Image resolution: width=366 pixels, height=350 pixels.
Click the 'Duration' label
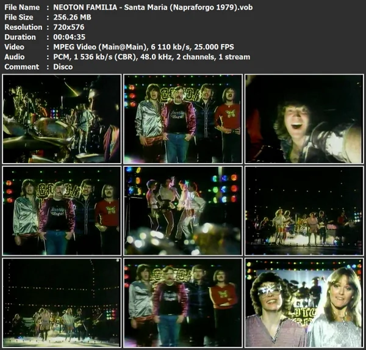click(20, 37)
